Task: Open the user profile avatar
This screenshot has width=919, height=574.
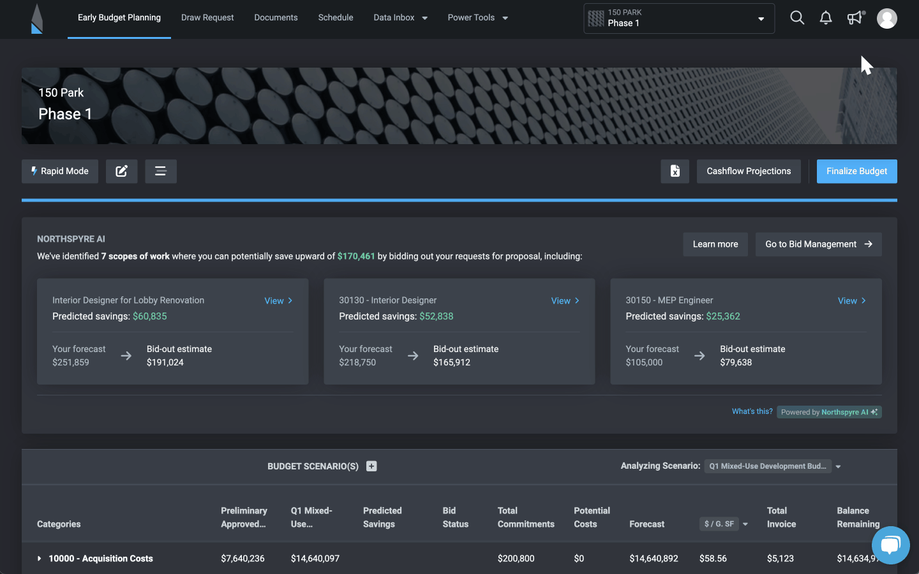Action: (x=887, y=18)
